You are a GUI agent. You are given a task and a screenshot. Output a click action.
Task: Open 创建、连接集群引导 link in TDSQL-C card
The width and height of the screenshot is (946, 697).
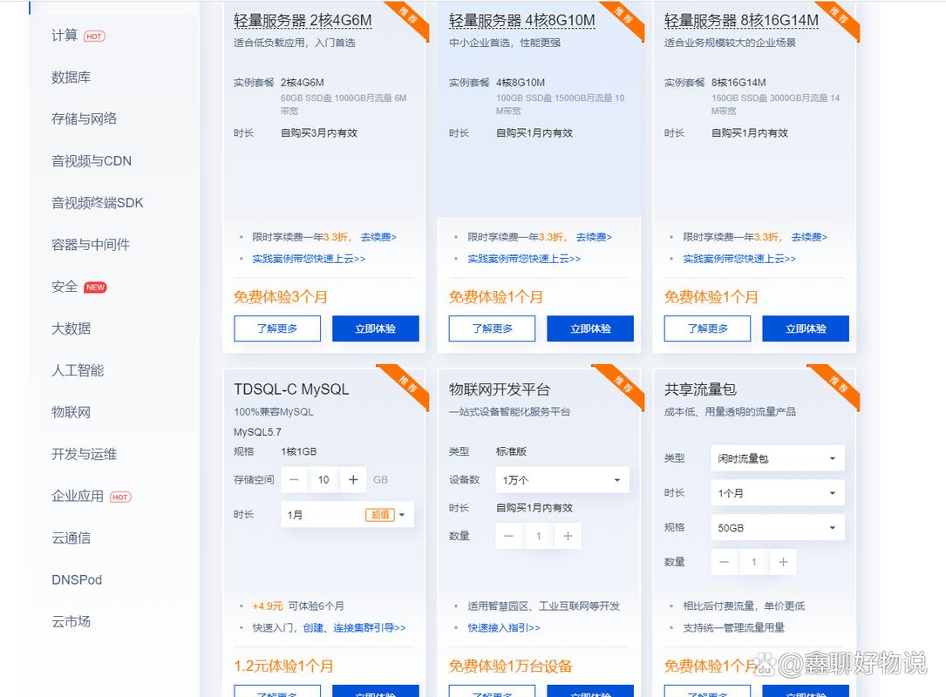coord(354,627)
